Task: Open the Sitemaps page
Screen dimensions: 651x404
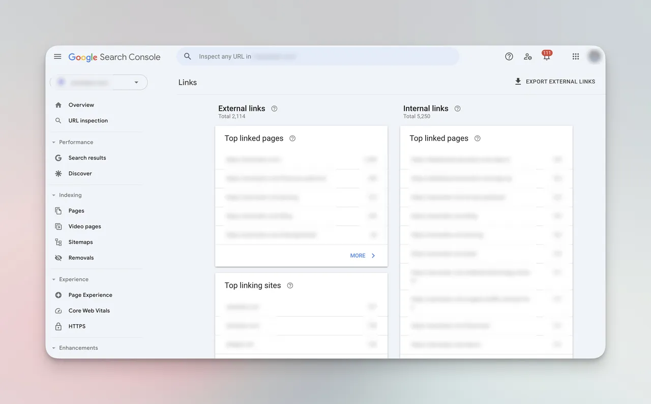Action: point(80,242)
